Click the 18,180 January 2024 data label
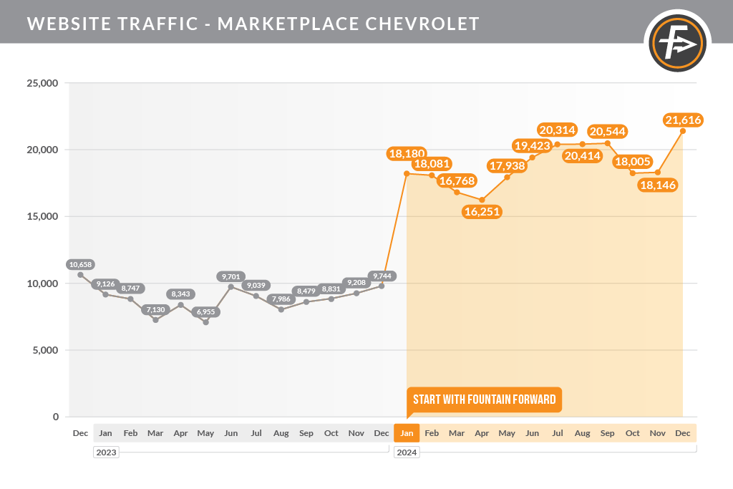Viewport: 733px width, 489px height. point(407,153)
